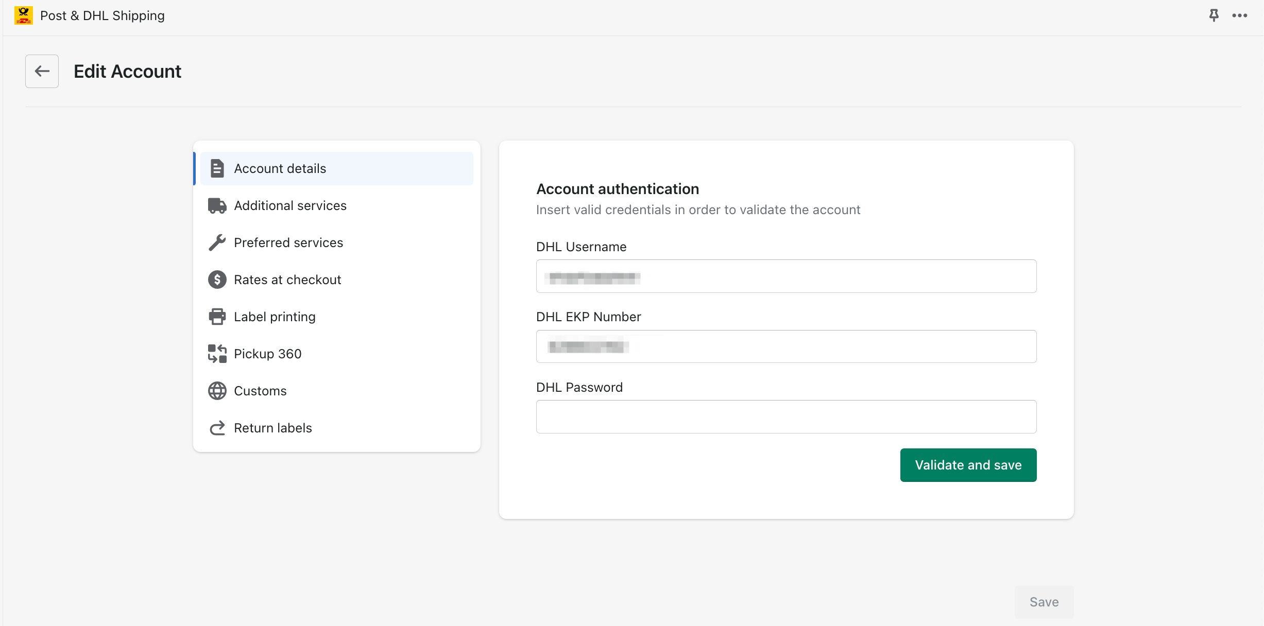This screenshot has height=626, width=1264.
Task: Click the Rates at checkout dollar icon
Action: tap(217, 280)
